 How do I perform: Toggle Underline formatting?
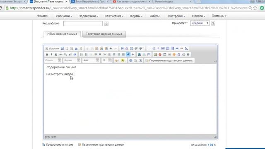pyautogui.click(x=56, y=55)
